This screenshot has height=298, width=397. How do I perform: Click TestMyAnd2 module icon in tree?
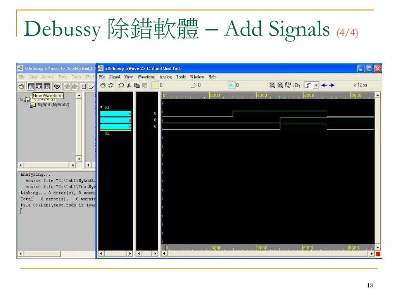[x=28, y=100]
